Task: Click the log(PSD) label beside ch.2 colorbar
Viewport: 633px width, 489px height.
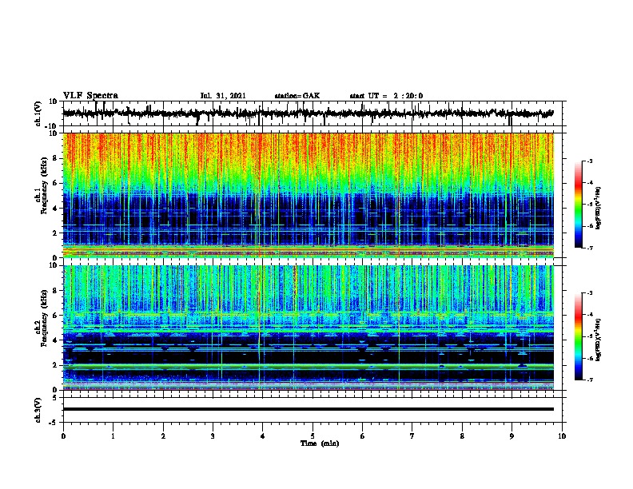Action: [x=598, y=340]
